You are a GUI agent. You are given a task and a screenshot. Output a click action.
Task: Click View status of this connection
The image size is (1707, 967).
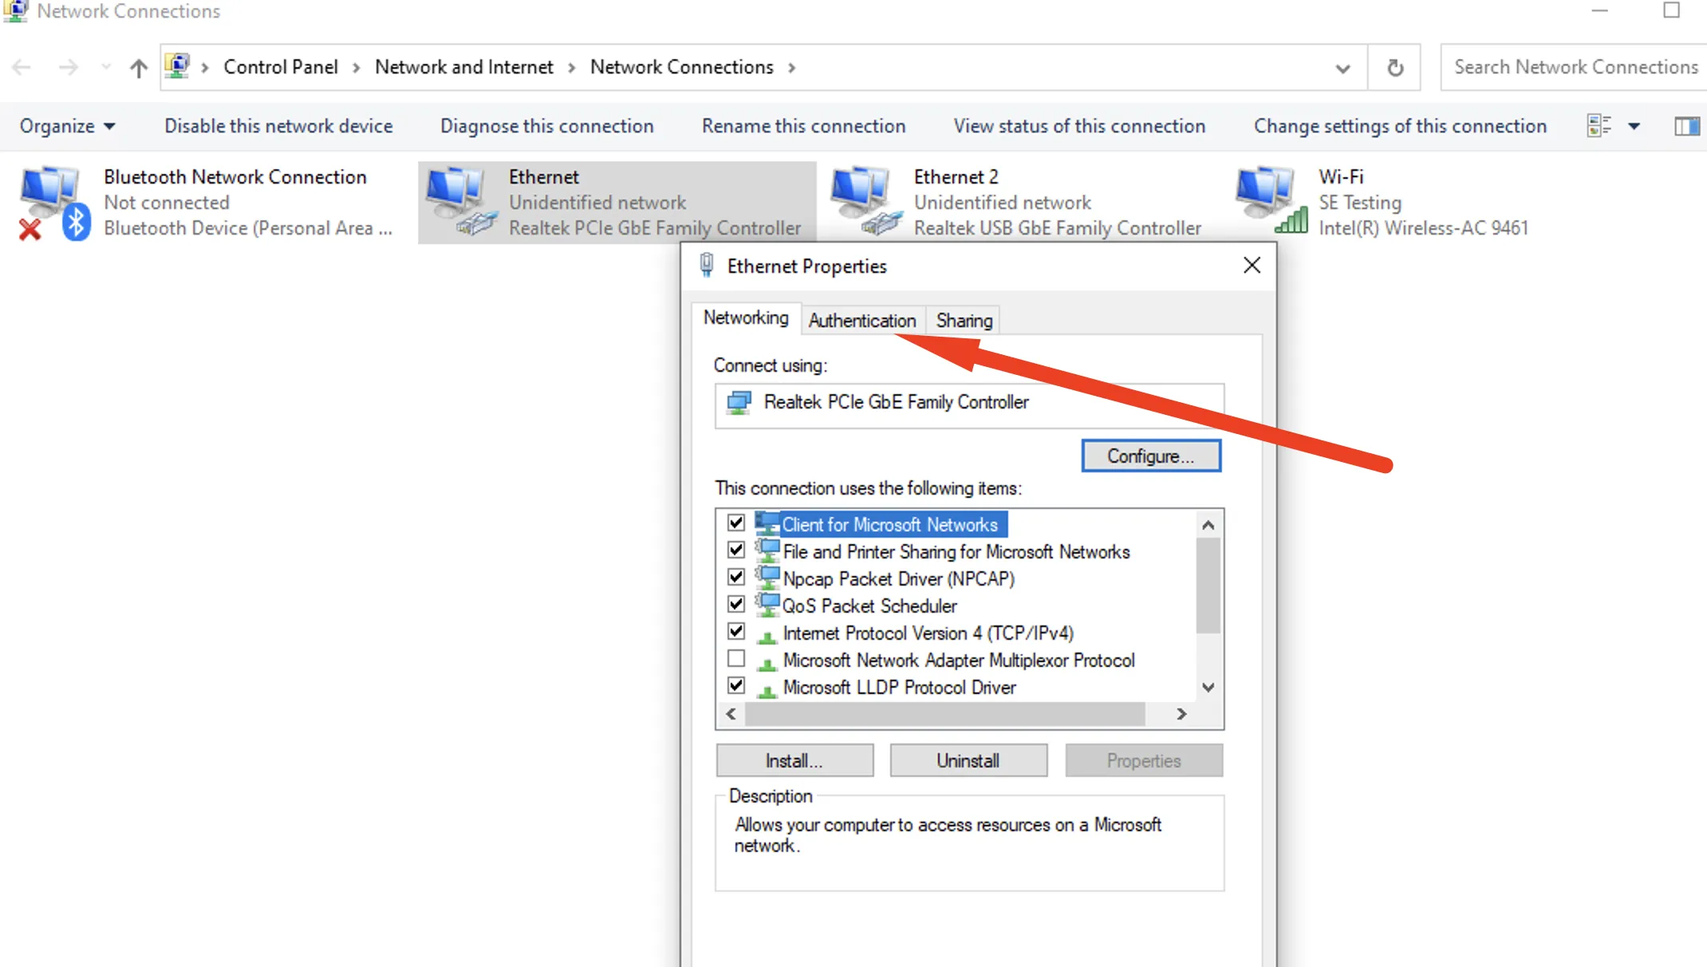pos(1079,126)
